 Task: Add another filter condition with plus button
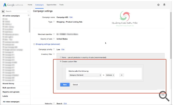click(x=121, y=75)
